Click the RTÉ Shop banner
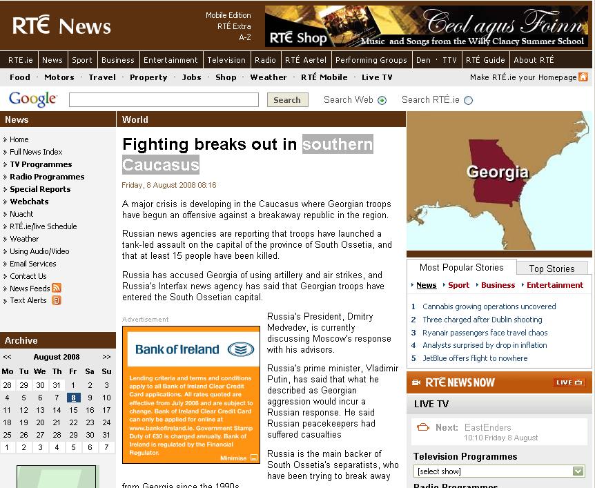This screenshot has width=595, height=488. pyautogui.click(x=427, y=26)
